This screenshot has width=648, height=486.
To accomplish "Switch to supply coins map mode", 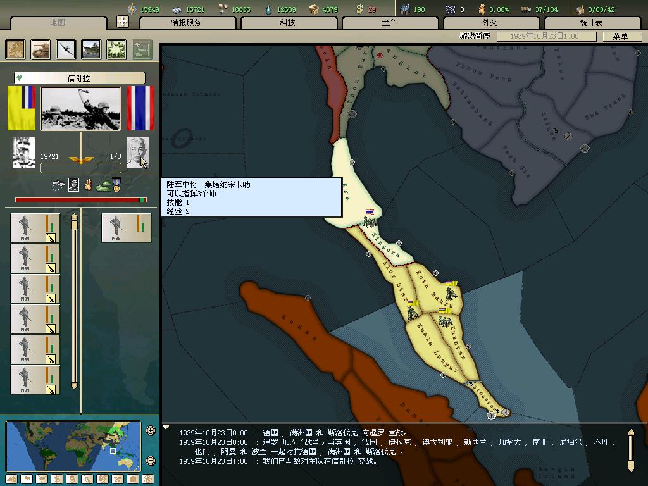I will (72, 479).
